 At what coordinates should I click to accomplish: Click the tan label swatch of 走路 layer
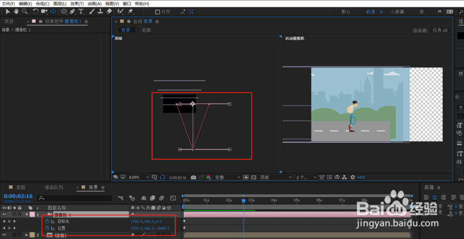pyautogui.click(x=32, y=235)
